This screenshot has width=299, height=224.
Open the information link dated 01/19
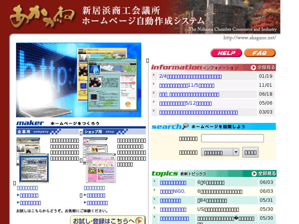pos(190,76)
